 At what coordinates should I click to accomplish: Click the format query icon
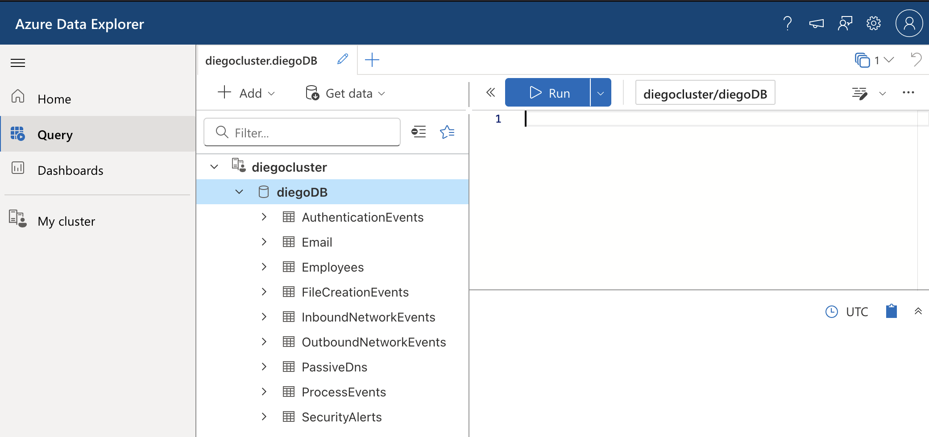point(859,93)
